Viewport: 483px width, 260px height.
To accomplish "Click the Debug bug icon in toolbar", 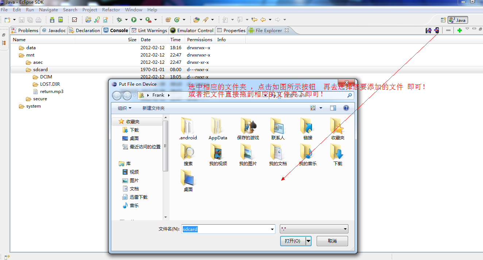I will 119,20.
